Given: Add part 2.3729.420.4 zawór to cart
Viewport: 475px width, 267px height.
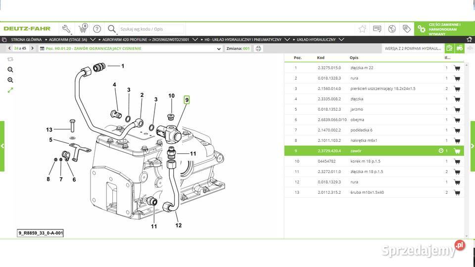Looking at the screenshot, I should pos(457,151).
